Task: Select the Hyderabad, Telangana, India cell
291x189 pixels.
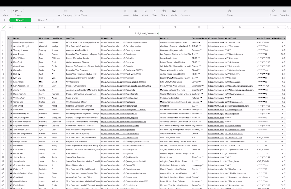Action: coord(175,165)
